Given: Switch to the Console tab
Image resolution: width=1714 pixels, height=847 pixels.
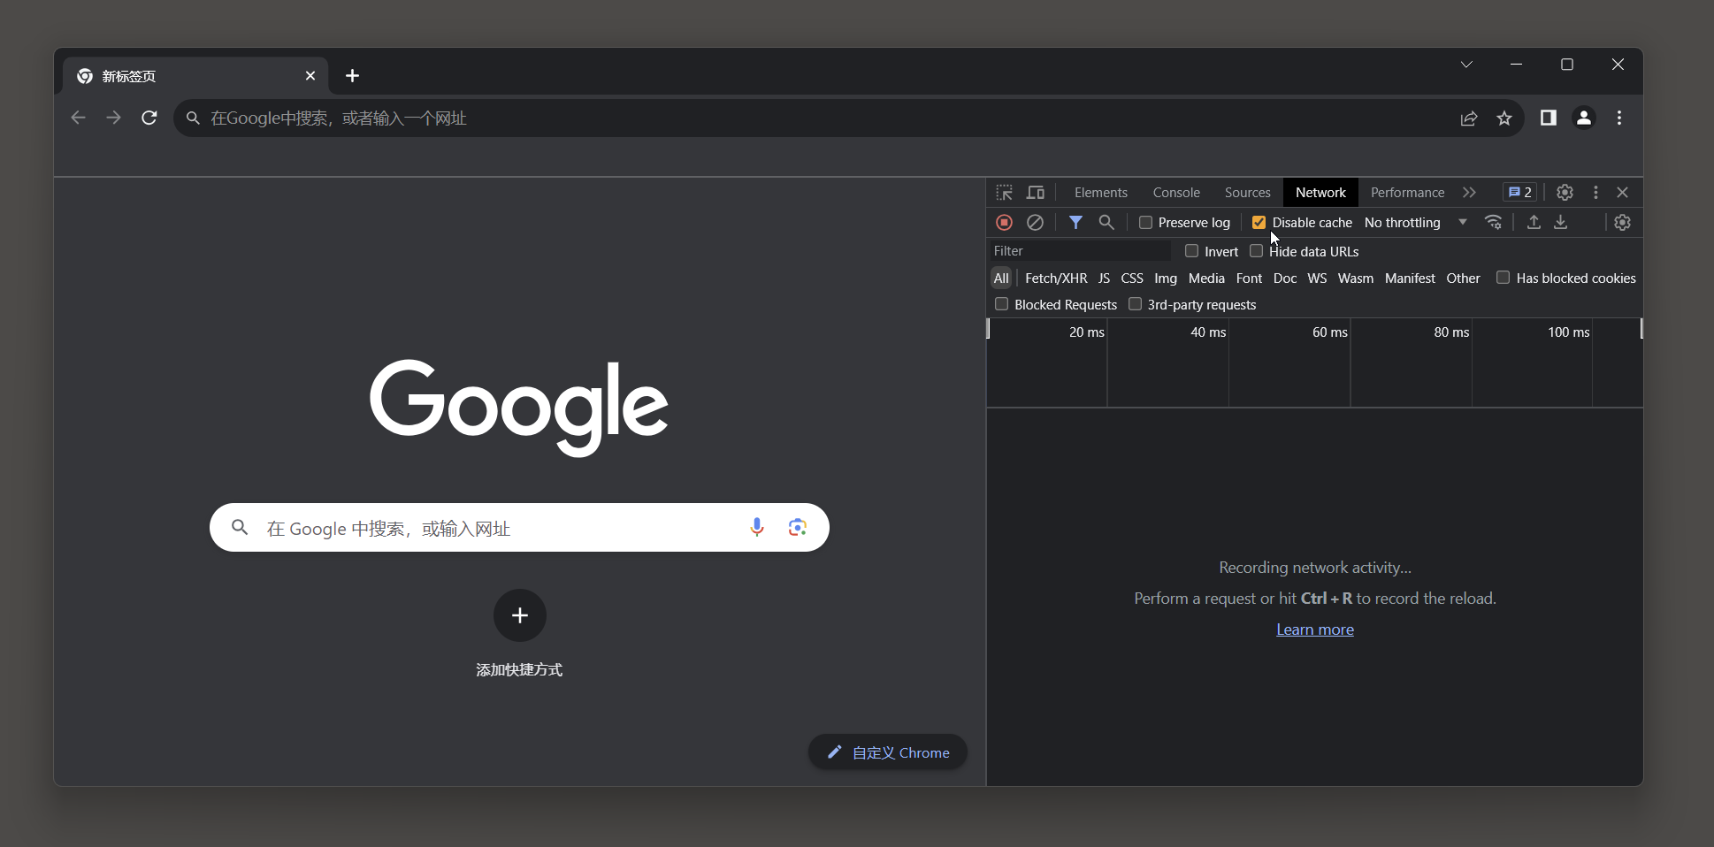Looking at the screenshot, I should 1176,192.
